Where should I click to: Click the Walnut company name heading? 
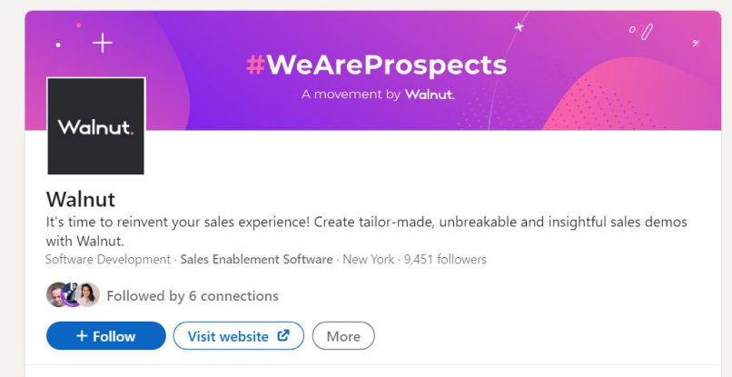click(81, 199)
